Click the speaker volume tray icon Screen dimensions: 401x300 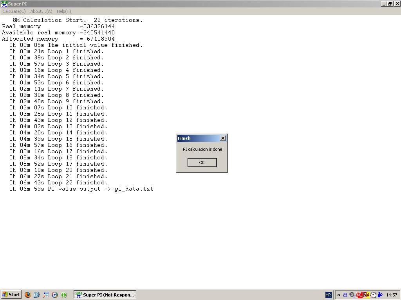352,295
